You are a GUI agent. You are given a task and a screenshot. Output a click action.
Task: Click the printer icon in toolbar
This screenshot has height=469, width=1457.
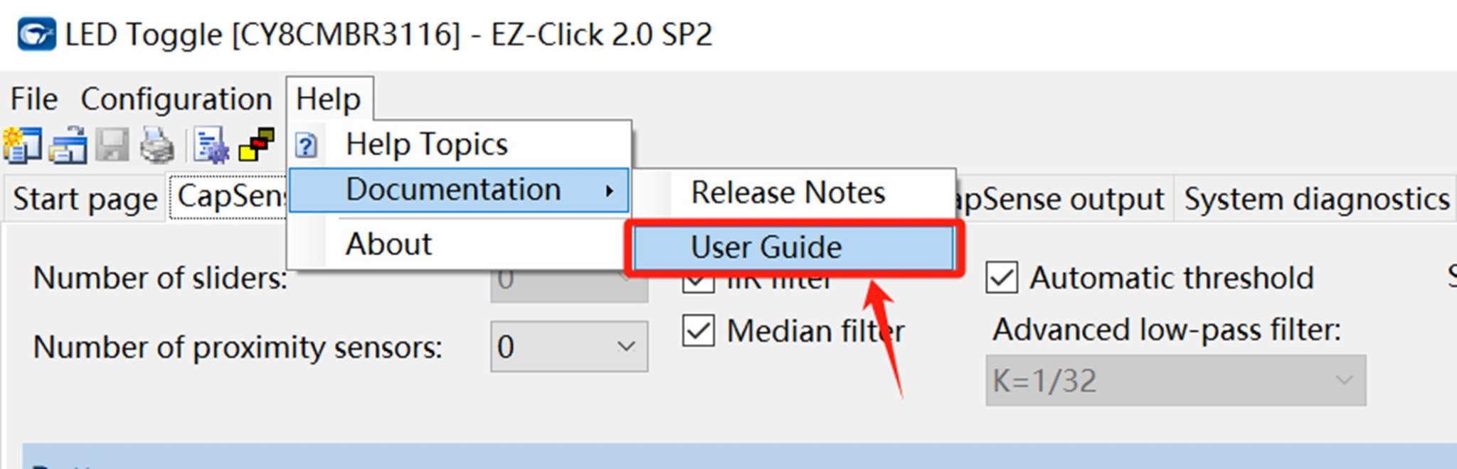pyautogui.click(x=157, y=145)
